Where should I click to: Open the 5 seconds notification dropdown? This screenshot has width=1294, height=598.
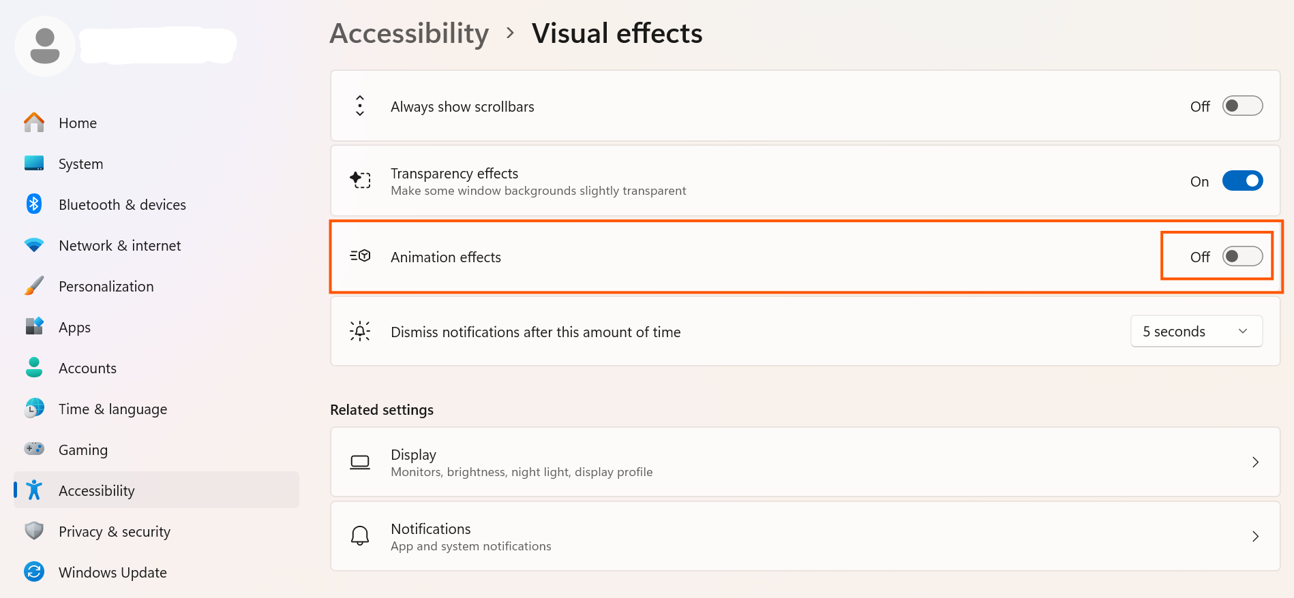click(x=1196, y=332)
